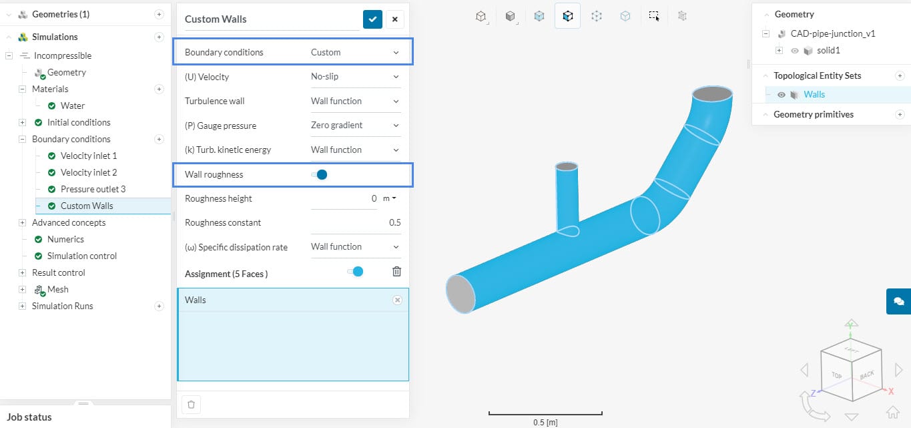Click the box selection tool icon
The height and width of the screenshot is (428, 911).
[x=654, y=16]
